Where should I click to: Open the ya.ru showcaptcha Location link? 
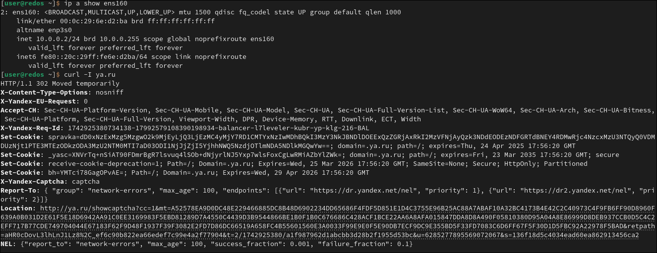(x=327, y=222)
